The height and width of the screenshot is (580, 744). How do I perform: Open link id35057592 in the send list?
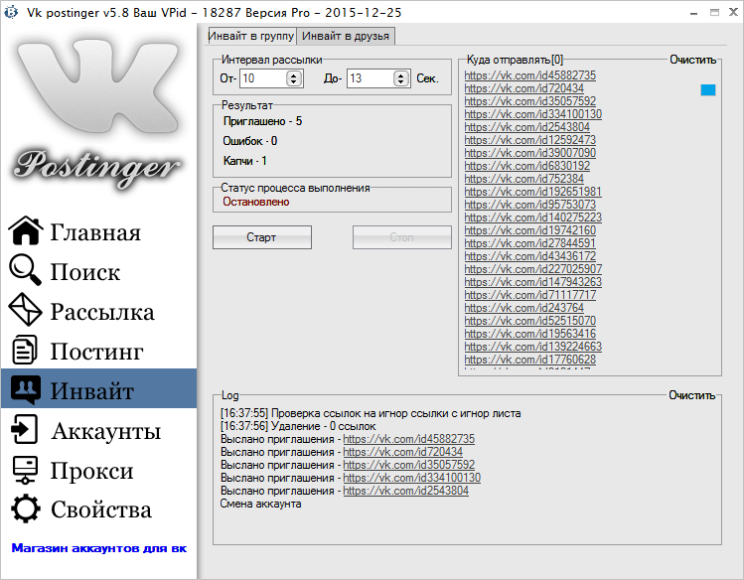(530, 101)
